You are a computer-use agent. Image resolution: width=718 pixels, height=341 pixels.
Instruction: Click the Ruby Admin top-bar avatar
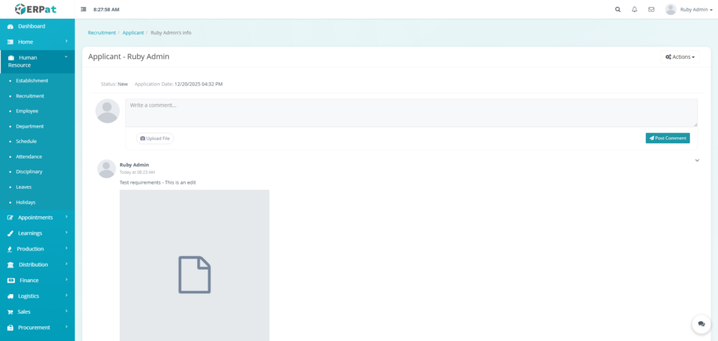click(671, 9)
